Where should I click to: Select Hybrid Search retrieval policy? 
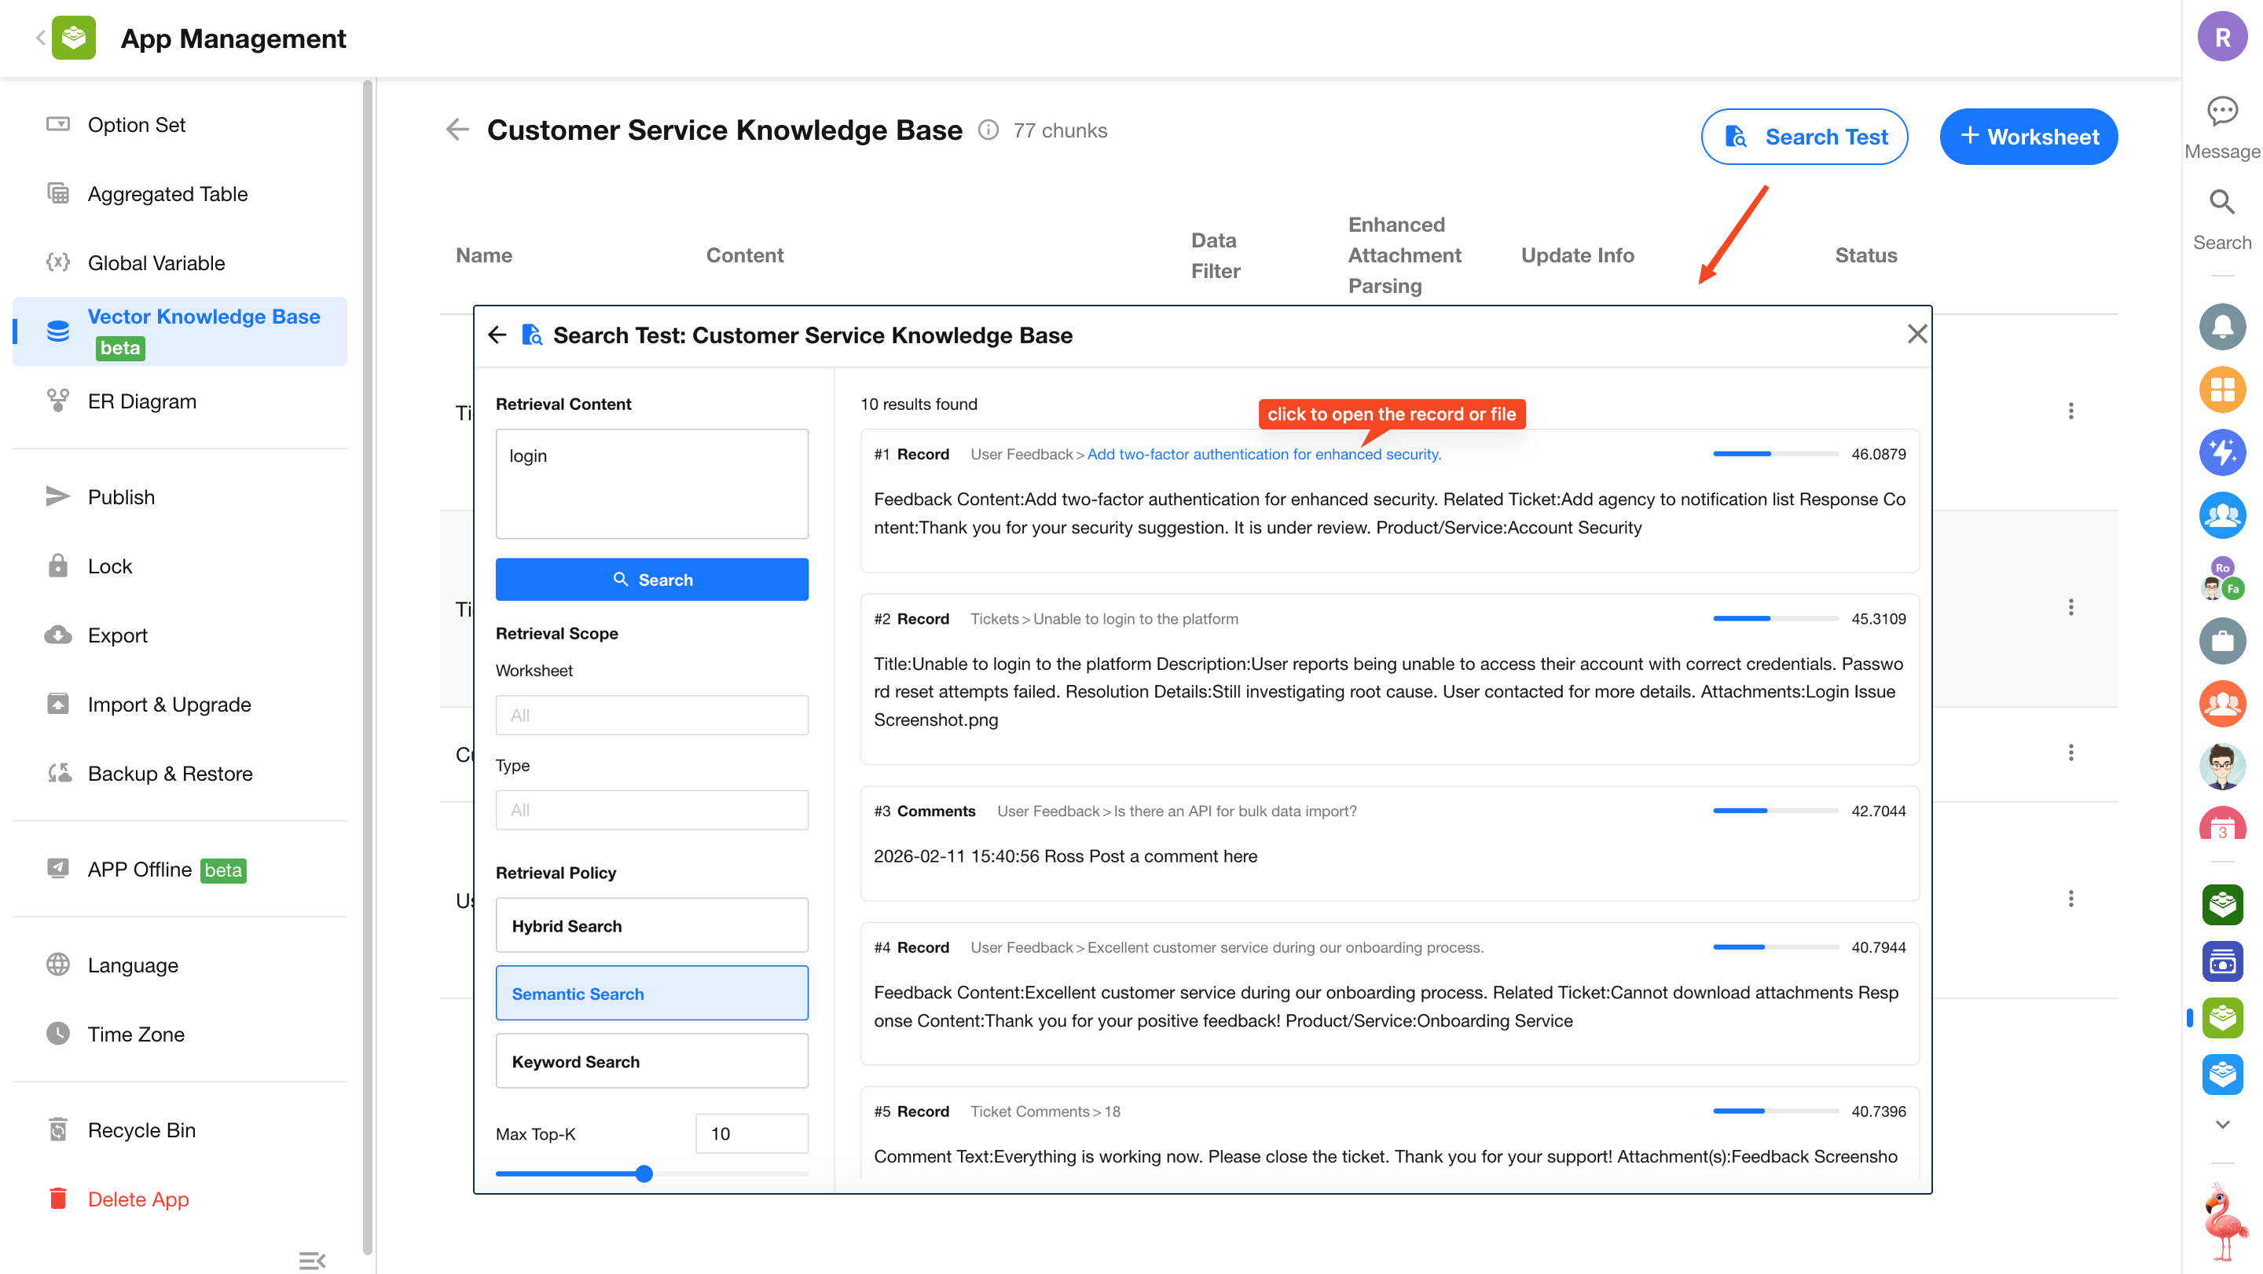pos(651,925)
